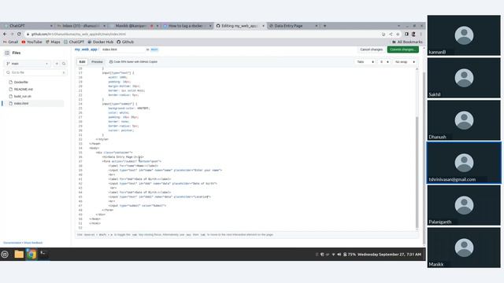
Task: Open the Maps bookmark
Action: [x=53, y=42]
